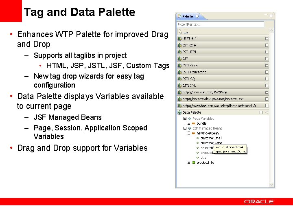Click the Data Palette header label
Screen dimensions: 293x220
click(x=192, y=112)
